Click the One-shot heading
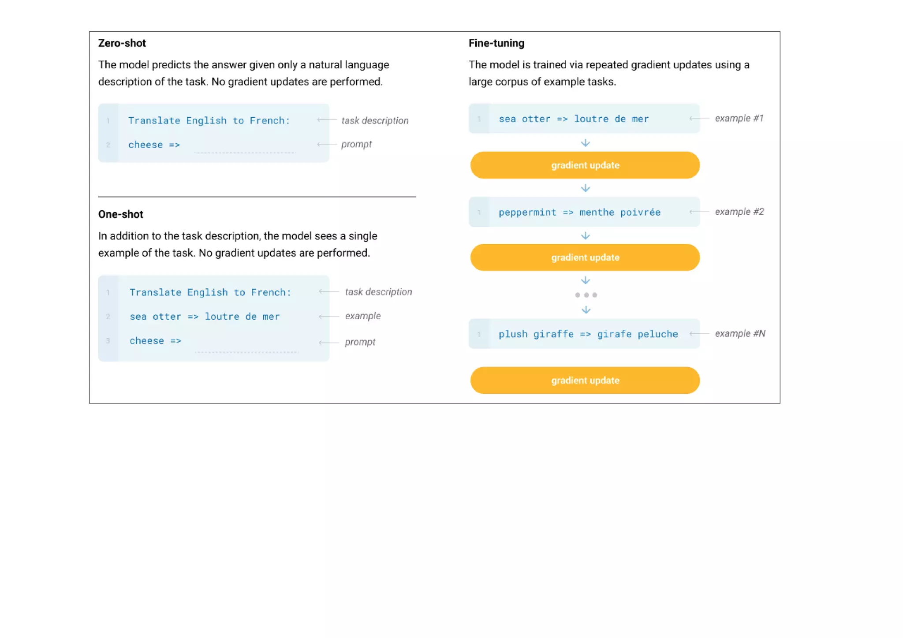 pyautogui.click(x=120, y=214)
